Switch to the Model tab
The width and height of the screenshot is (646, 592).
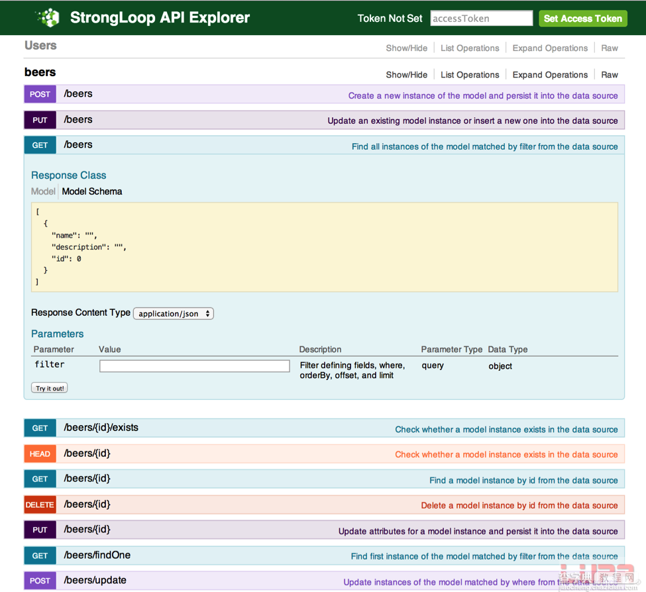pyautogui.click(x=43, y=191)
